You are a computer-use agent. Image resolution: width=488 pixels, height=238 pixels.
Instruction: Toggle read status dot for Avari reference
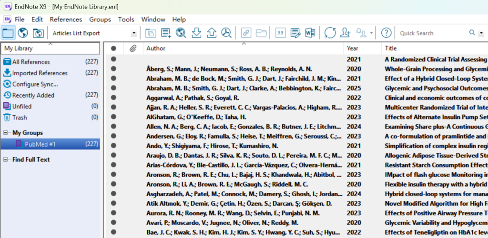(113, 222)
